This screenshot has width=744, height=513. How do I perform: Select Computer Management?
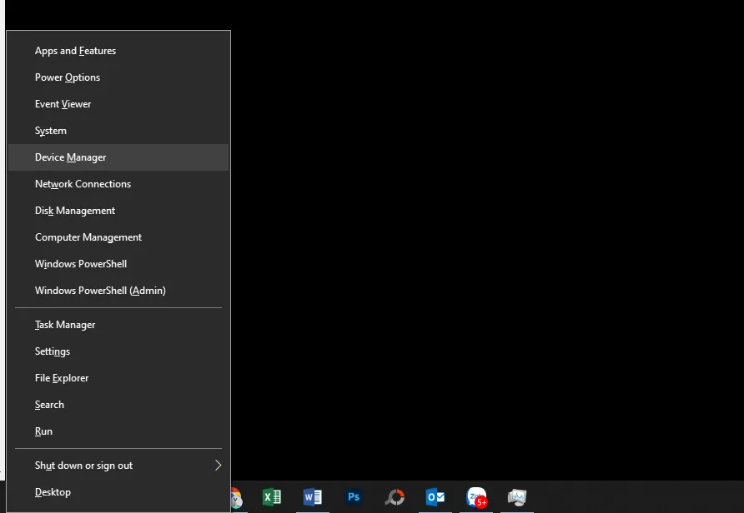click(x=88, y=237)
